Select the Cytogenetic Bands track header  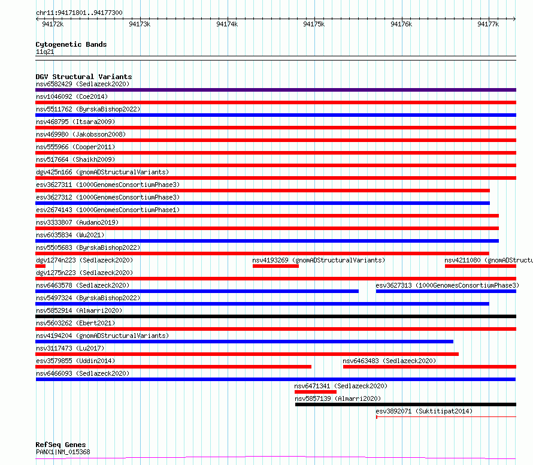(71, 44)
